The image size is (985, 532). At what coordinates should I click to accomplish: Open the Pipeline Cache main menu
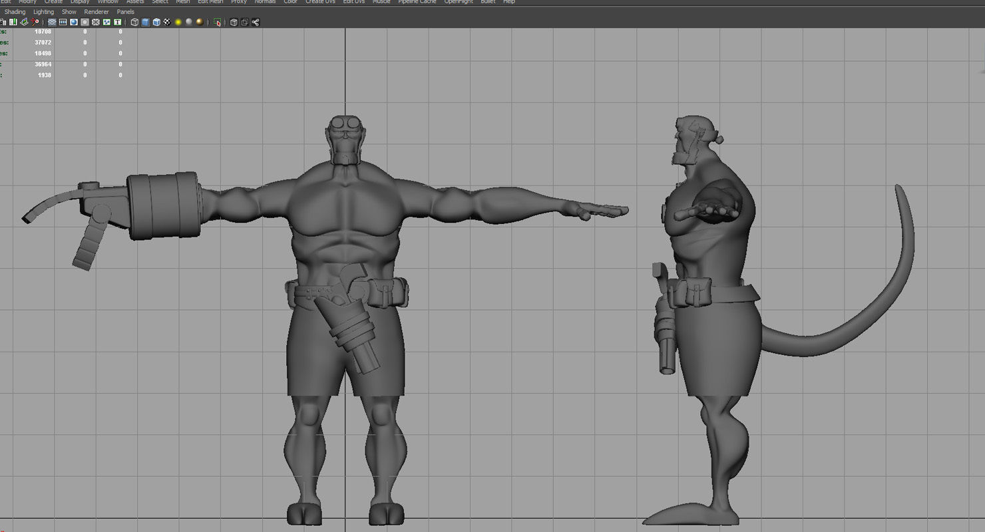[x=417, y=2]
